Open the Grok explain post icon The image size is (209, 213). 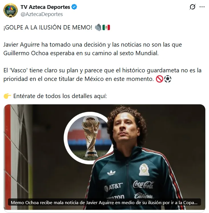point(192,7)
